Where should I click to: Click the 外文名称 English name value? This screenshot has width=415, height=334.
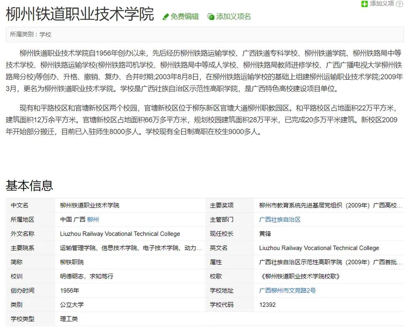(x=120, y=234)
